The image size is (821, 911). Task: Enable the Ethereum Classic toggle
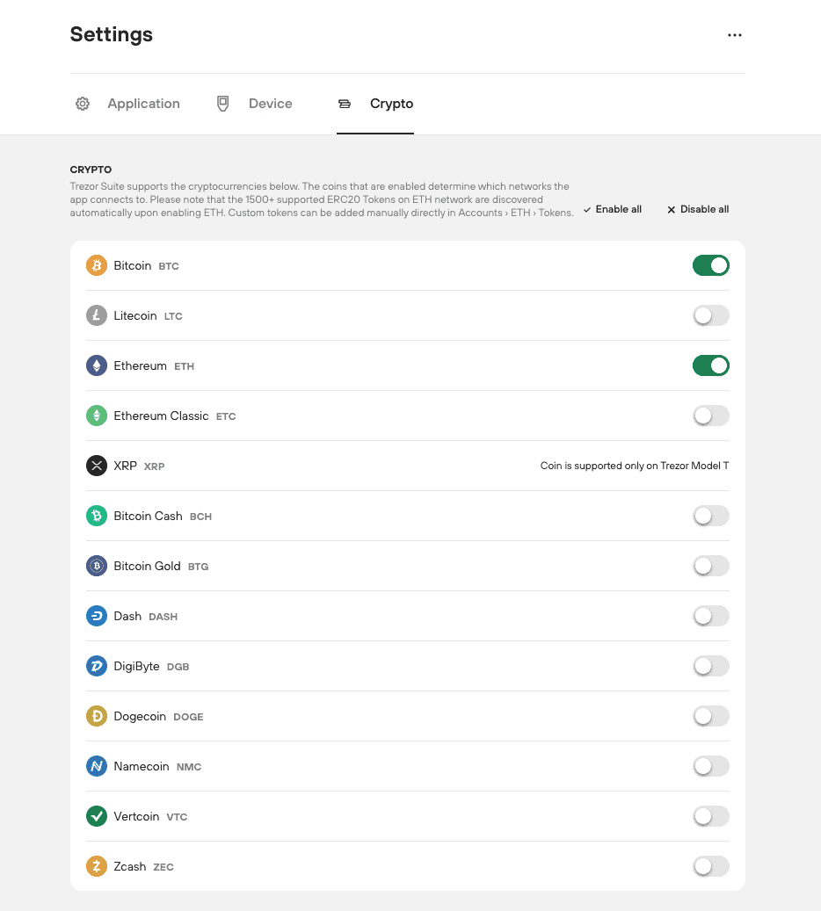(x=710, y=416)
